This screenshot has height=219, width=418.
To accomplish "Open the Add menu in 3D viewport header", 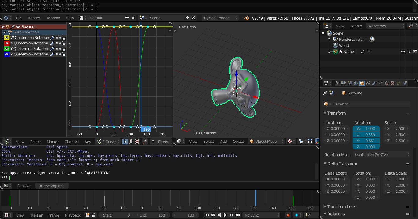I will tap(223, 141).
